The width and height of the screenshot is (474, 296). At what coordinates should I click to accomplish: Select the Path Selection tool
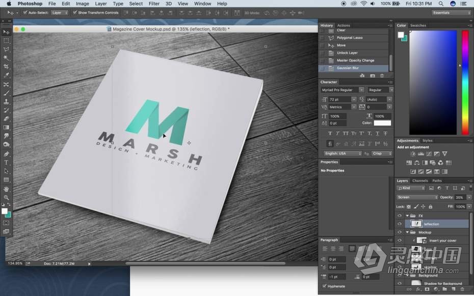pos(6,171)
